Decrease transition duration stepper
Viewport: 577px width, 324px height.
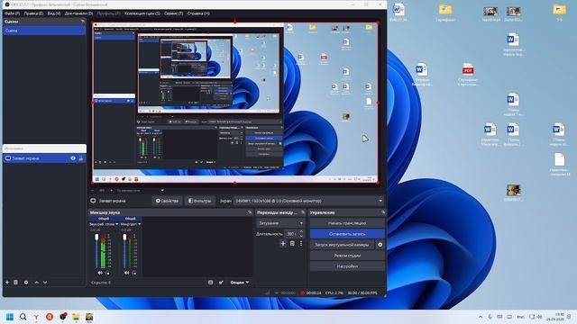coord(301,236)
